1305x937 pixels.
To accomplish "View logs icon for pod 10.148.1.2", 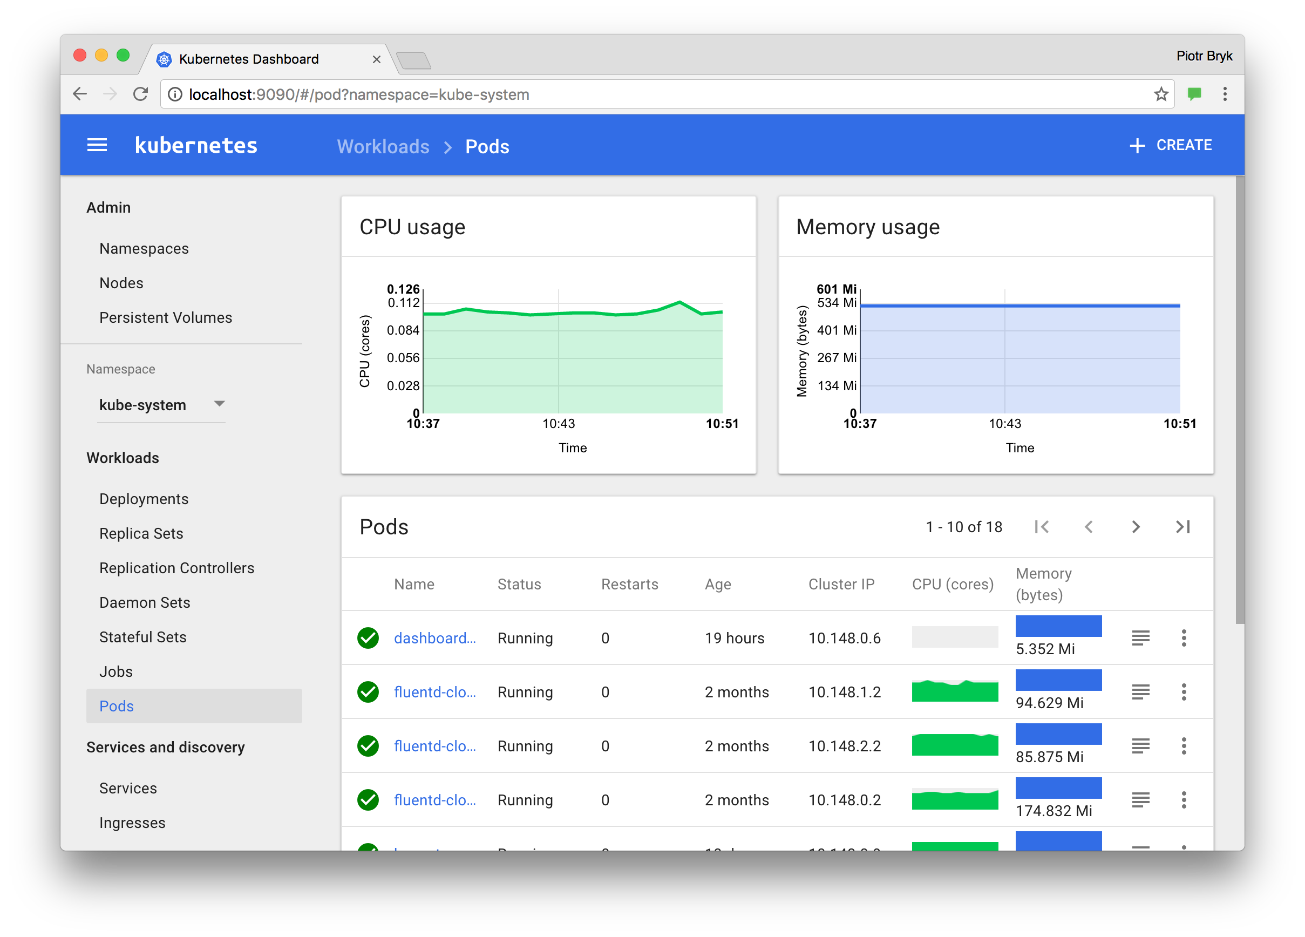I will coord(1140,692).
